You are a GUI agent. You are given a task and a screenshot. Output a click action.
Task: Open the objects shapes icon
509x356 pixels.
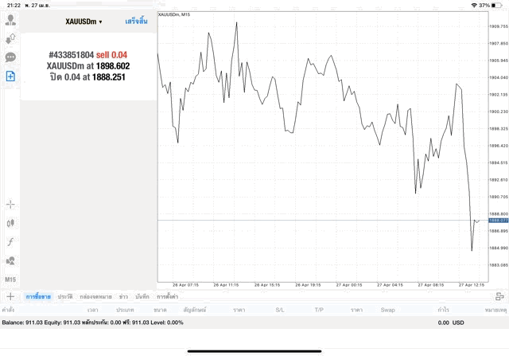(x=10, y=260)
